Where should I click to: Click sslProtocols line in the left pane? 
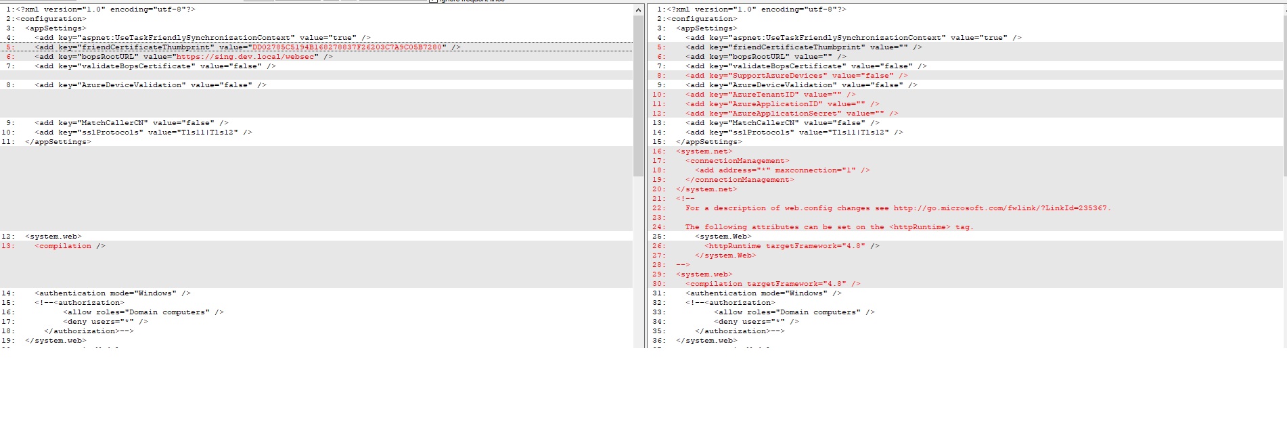(143, 132)
